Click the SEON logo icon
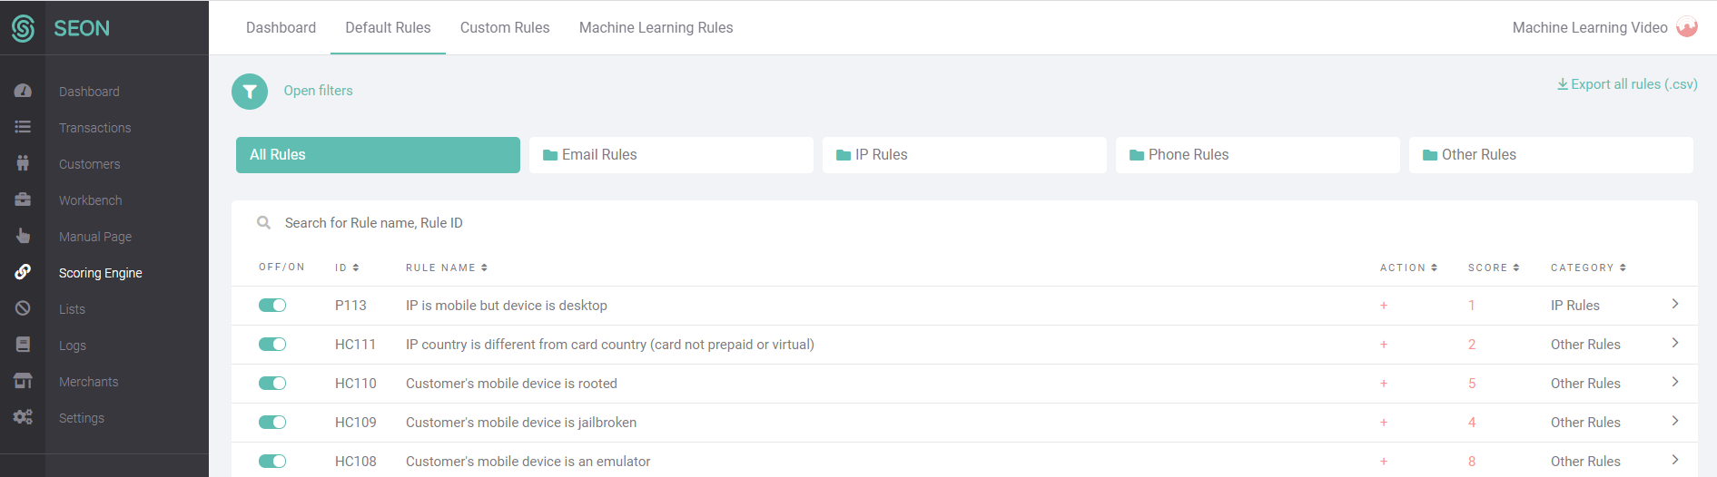The width and height of the screenshot is (1717, 477). coord(23,28)
